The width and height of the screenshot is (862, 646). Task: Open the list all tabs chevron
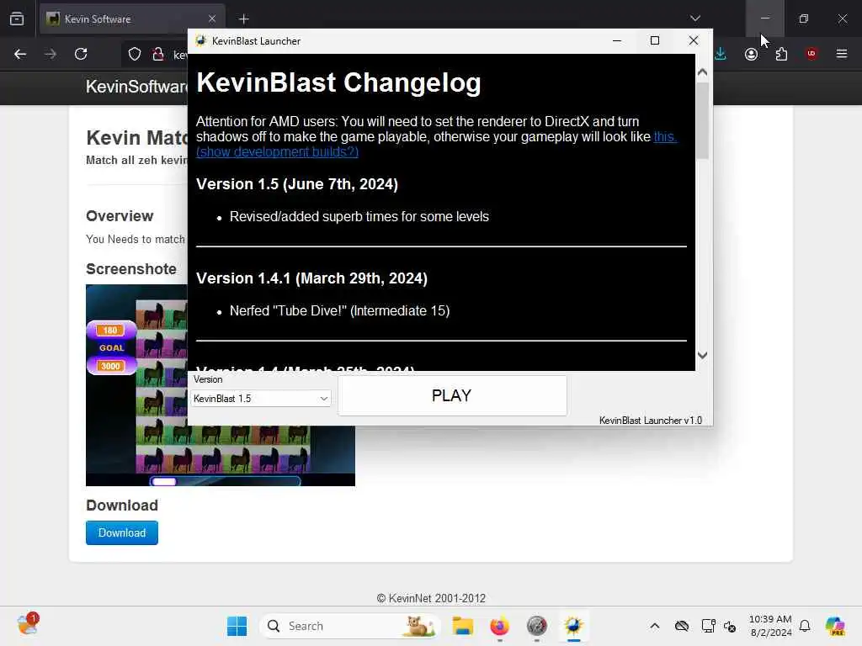coord(694,19)
